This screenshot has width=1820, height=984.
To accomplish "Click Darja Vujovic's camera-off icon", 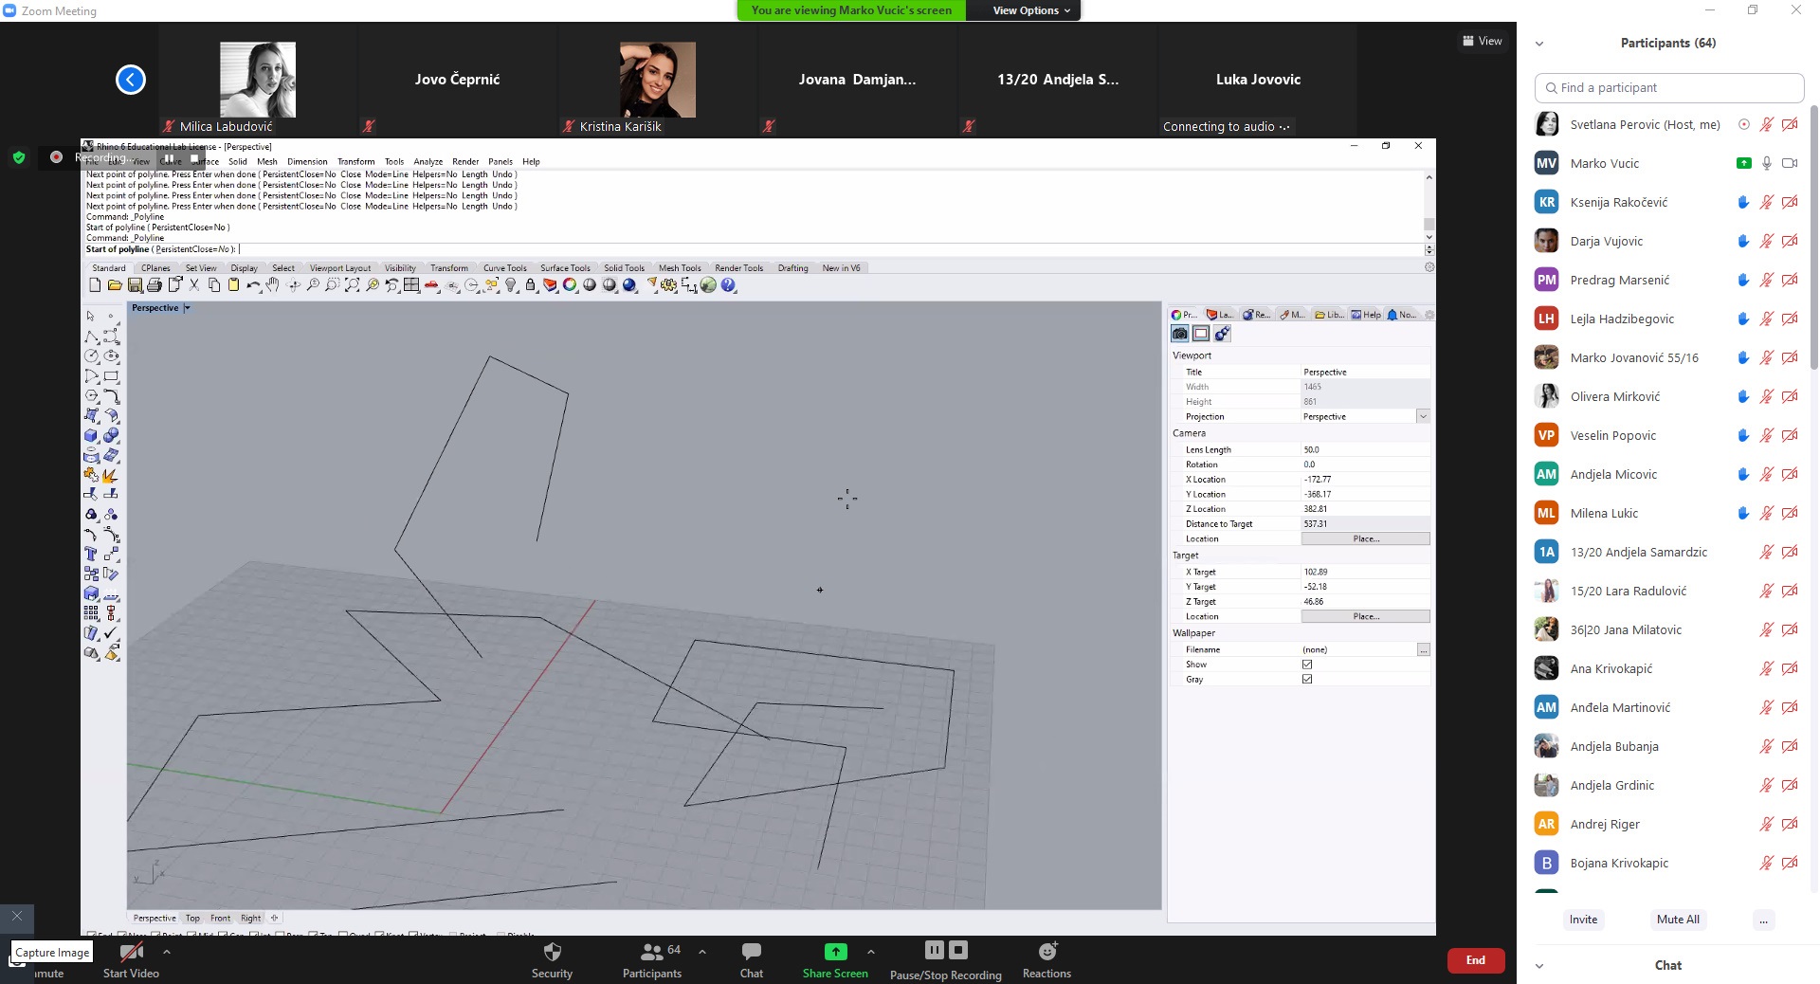I will [x=1790, y=241].
